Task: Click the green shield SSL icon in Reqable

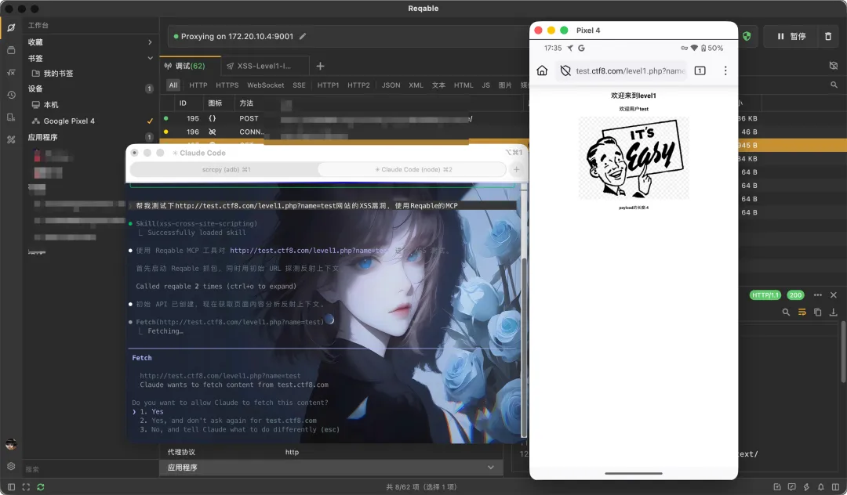Action: click(747, 36)
